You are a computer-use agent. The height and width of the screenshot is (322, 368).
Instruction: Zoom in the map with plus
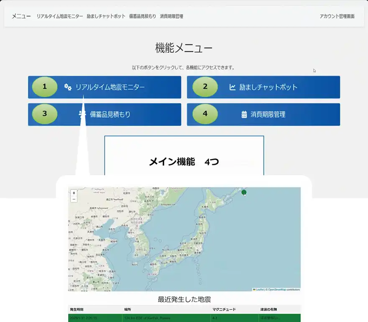tap(74, 193)
